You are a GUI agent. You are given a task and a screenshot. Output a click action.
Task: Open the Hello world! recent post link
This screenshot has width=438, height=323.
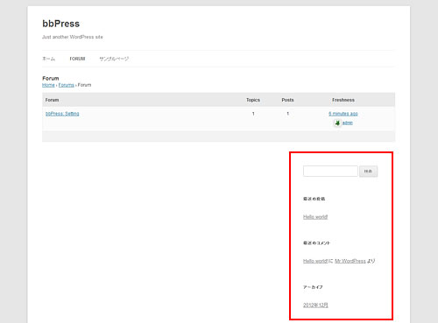coord(315,217)
